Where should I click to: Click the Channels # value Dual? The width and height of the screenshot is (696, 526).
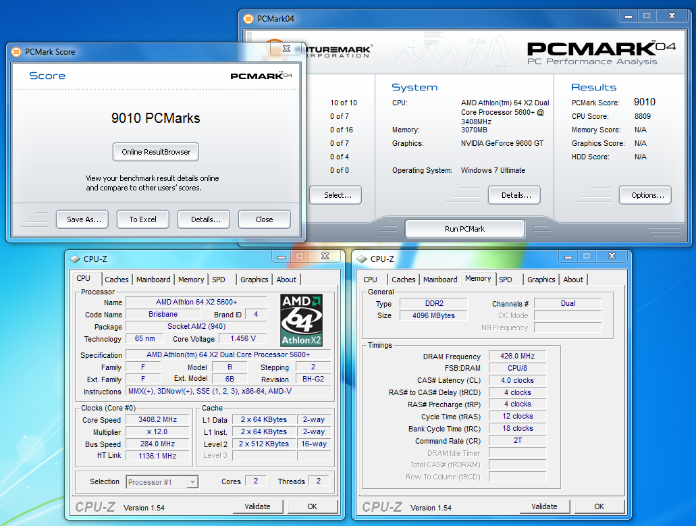point(568,303)
